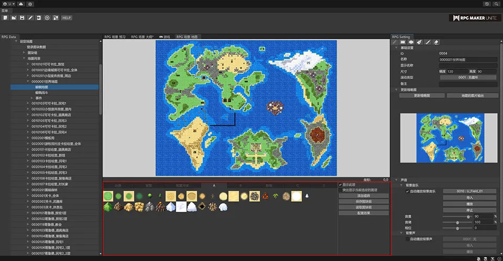Select the paint bucket fill tool

click(419, 42)
